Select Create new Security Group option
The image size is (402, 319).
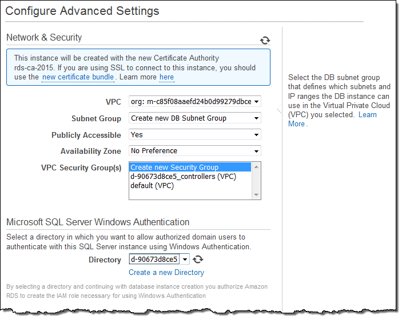(190, 167)
